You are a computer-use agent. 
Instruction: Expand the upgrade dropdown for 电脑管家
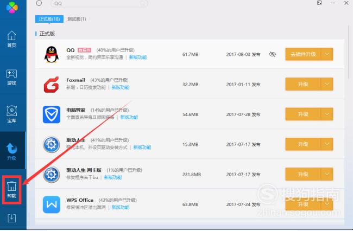[x=327, y=114]
